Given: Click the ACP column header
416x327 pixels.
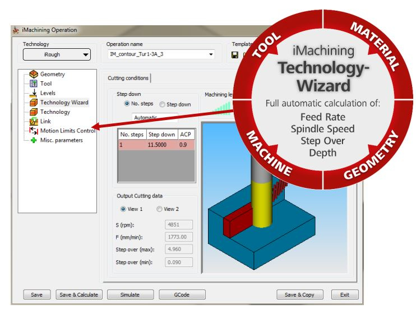Looking at the screenshot, I should coord(186,135).
